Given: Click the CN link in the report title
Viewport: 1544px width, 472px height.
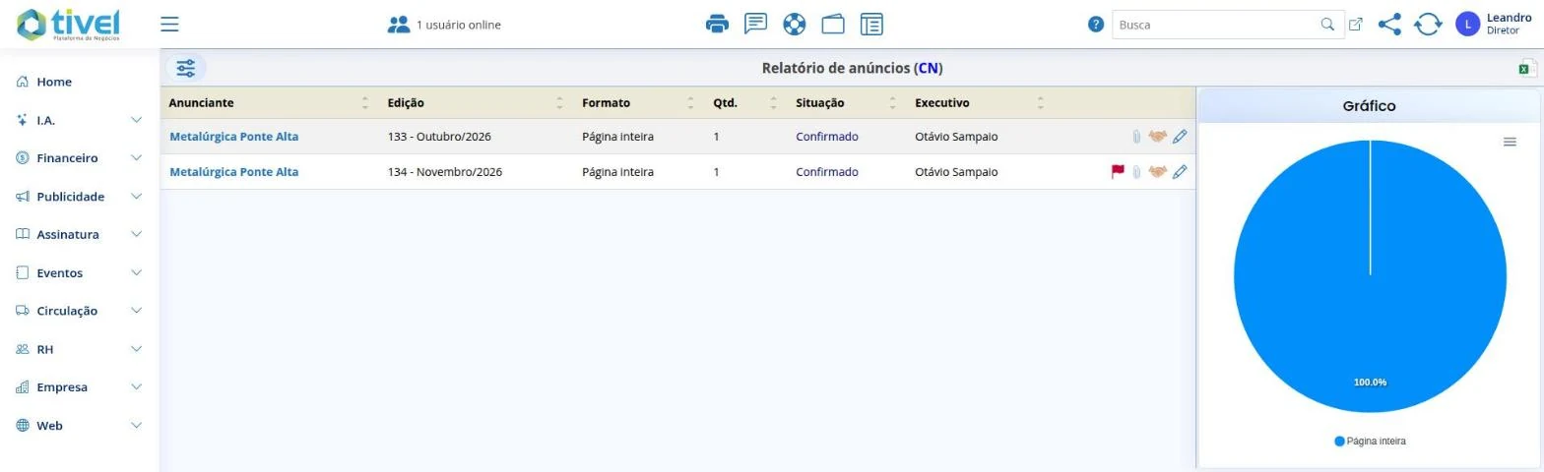Looking at the screenshot, I should pyautogui.click(x=928, y=68).
